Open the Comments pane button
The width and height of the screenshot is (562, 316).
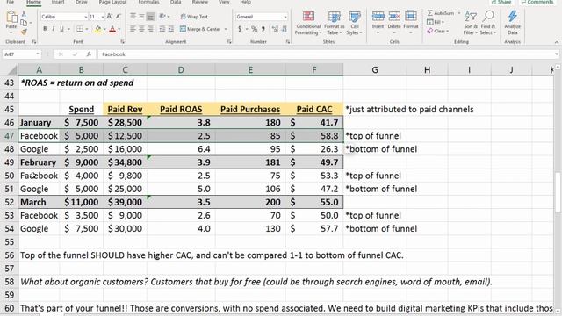[537, 2]
